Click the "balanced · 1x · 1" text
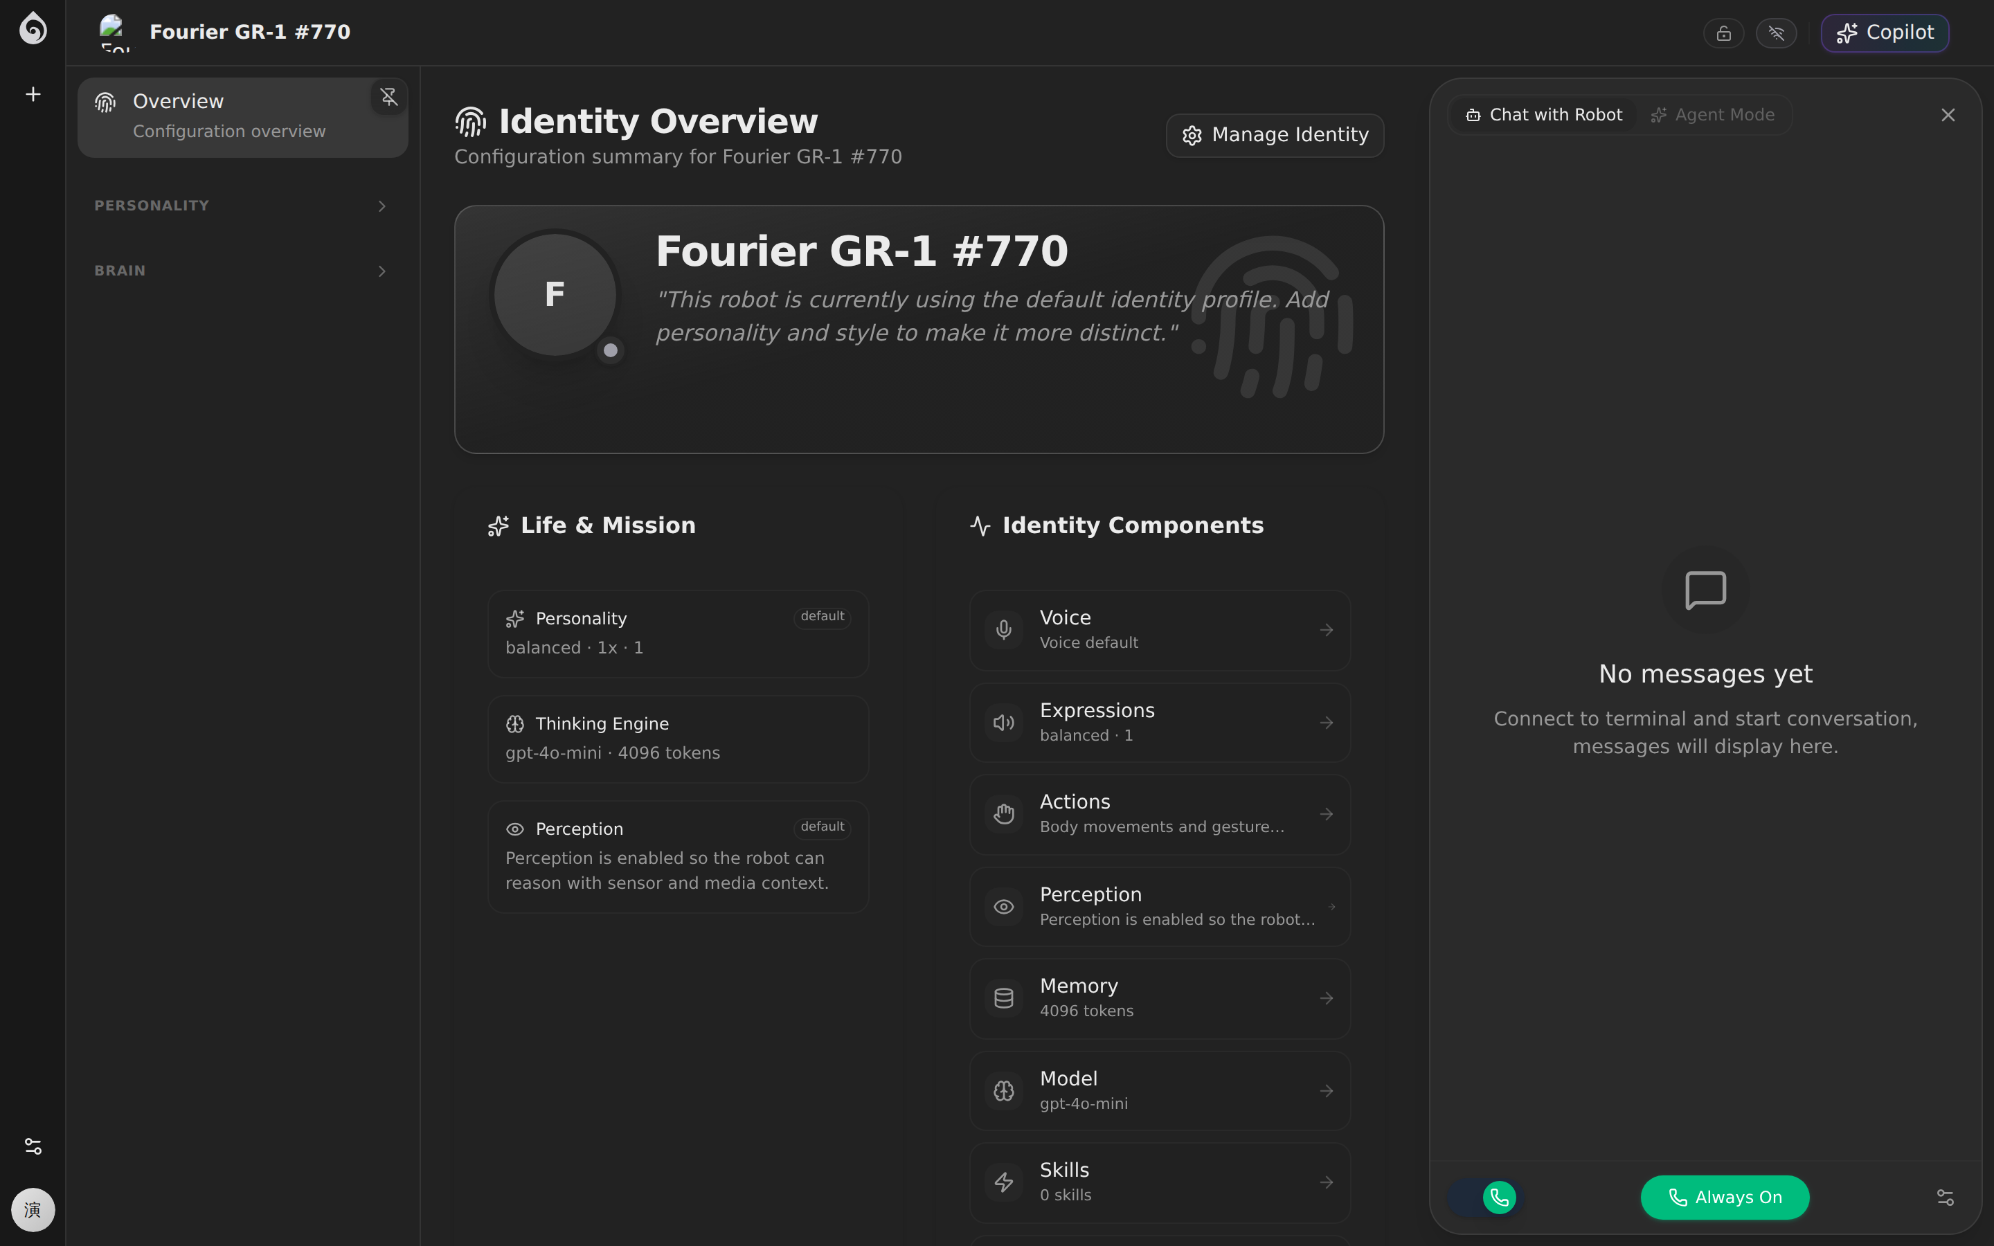1994x1246 pixels. 574,648
